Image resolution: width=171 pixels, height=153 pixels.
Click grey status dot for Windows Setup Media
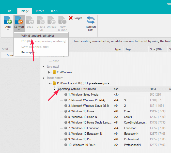[x=66, y=95]
